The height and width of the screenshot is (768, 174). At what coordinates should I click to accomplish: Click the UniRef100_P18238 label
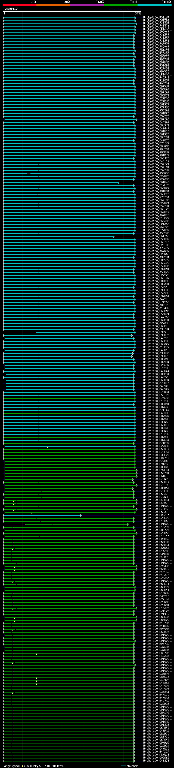pos(156,401)
